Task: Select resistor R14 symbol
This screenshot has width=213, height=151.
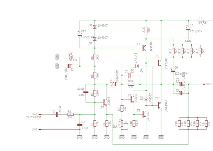Action: click(182, 51)
